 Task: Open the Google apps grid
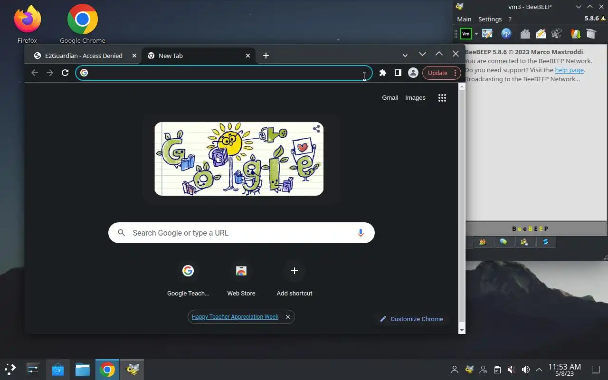442,98
